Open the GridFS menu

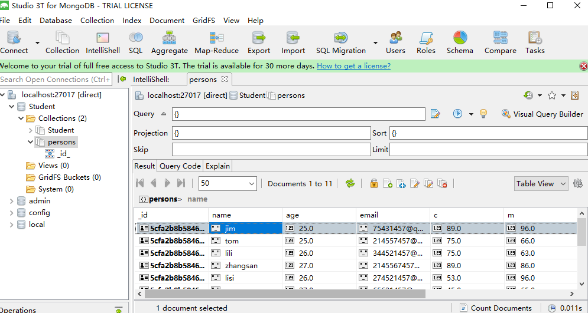click(x=204, y=20)
